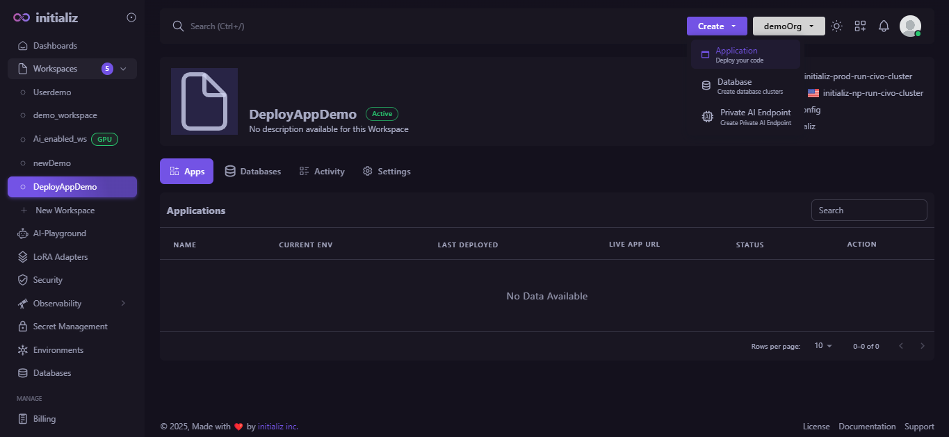Open the Documentation footer link
949x437 pixels.
pos(867,427)
